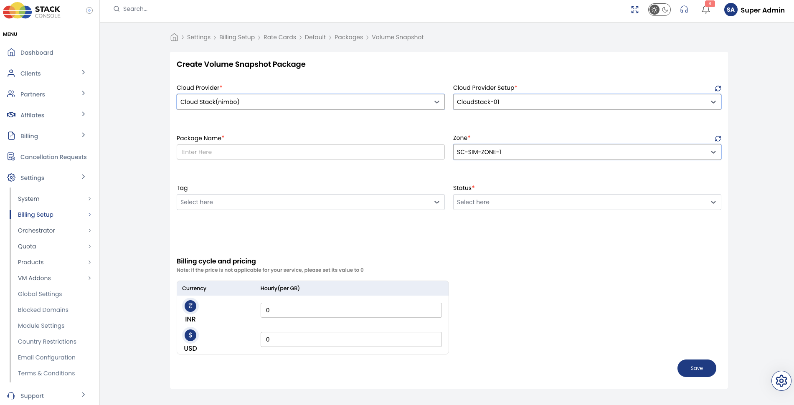Open SA user avatar menu
Image resolution: width=794 pixels, height=405 pixels.
[x=731, y=10]
